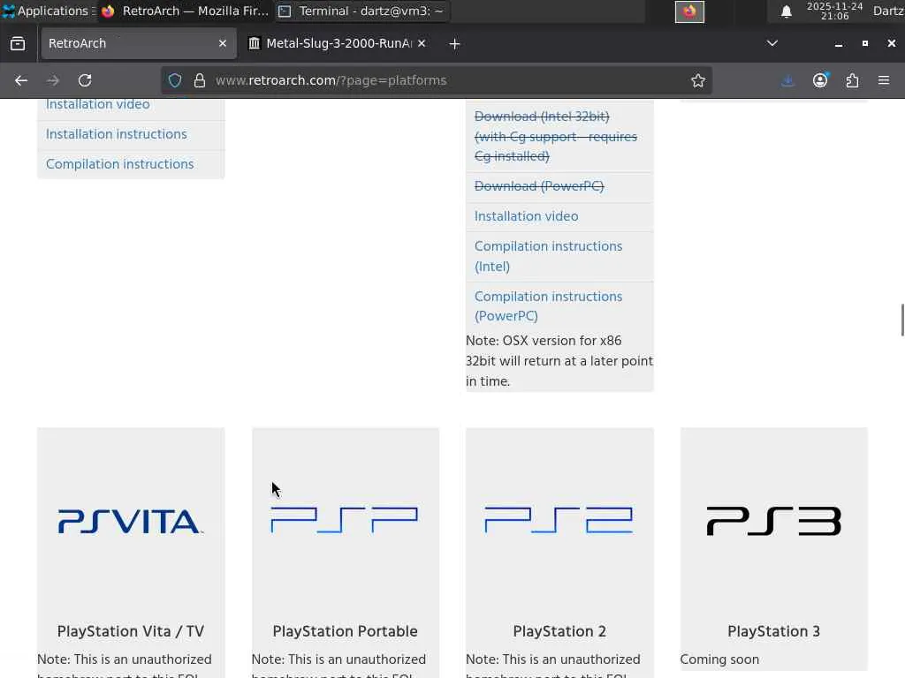Click the PlayStation 3 heading
Viewport: 905px width, 678px height.
coord(774,631)
